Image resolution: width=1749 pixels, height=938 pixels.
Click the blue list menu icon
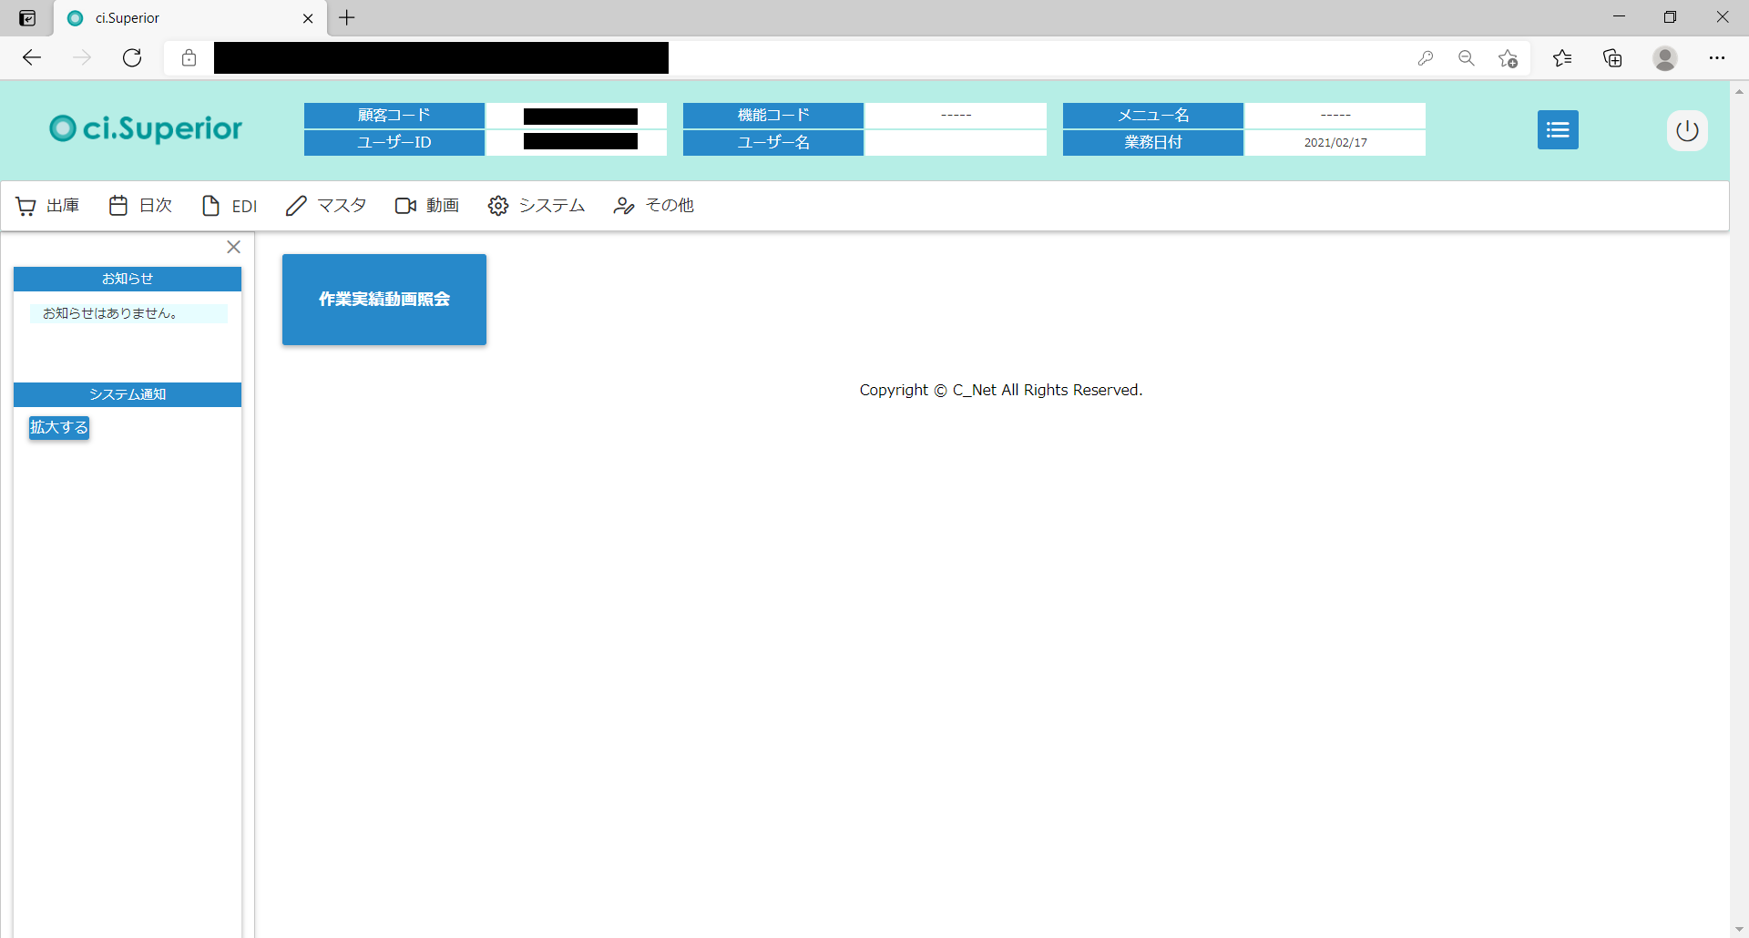pos(1558,129)
